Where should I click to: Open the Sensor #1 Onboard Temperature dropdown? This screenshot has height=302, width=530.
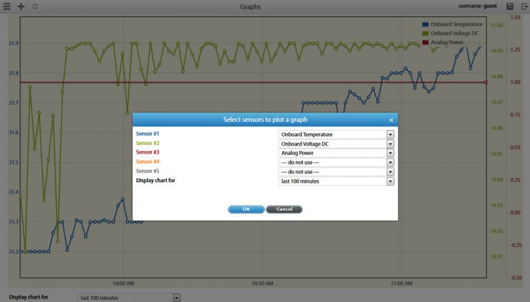(x=337, y=134)
